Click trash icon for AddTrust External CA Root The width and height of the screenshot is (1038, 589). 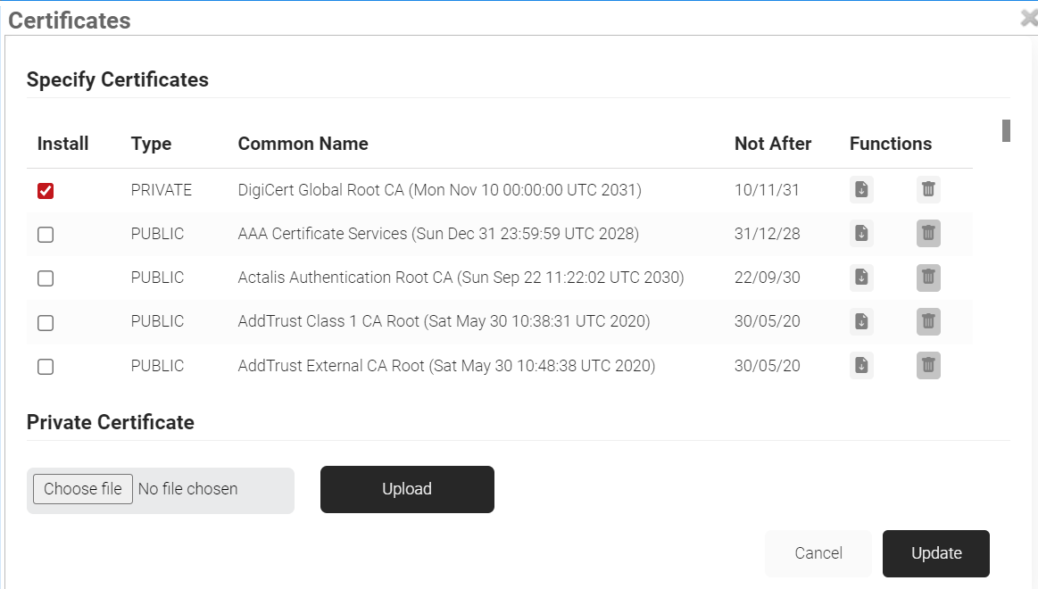(928, 365)
